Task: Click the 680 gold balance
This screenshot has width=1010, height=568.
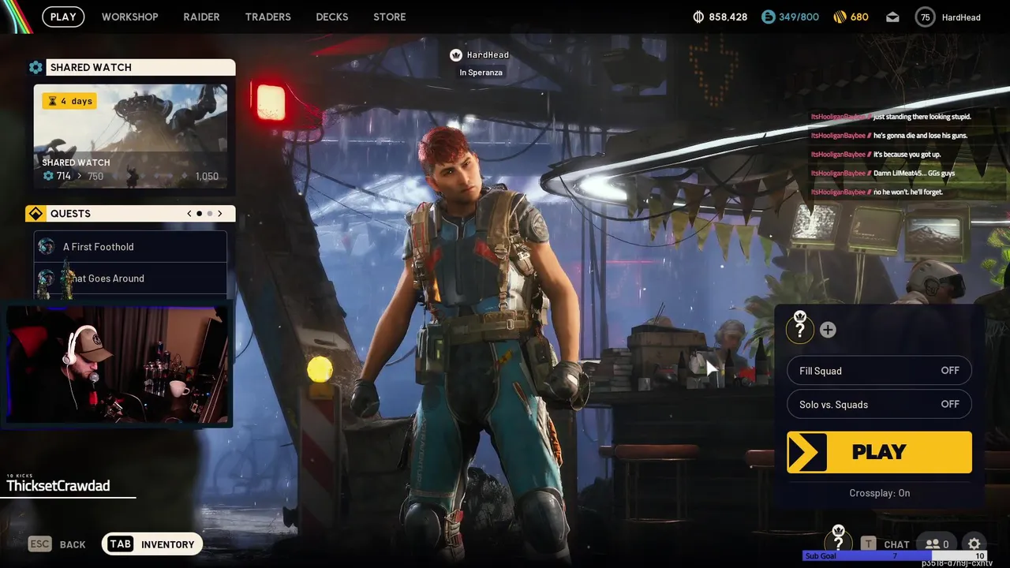Action: (859, 17)
